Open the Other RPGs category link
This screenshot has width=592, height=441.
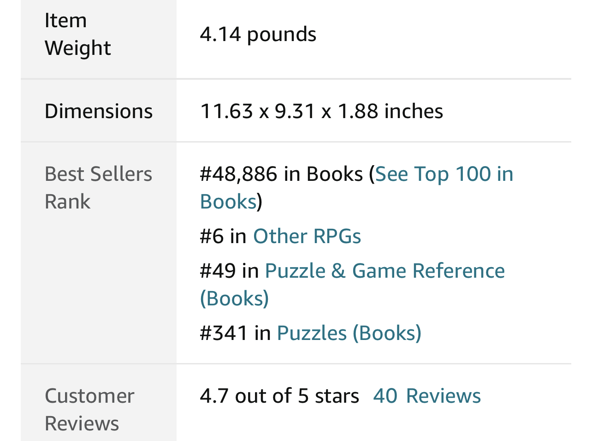click(307, 237)
